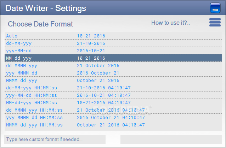This screenshot has width=226, height=148.
Task: Choose the MMMM dd yyy format
Action: pyautogui.click(x=113, y=80)
